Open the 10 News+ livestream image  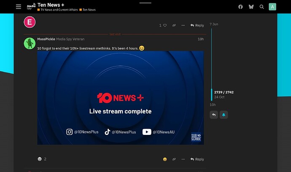pos(121,98)
